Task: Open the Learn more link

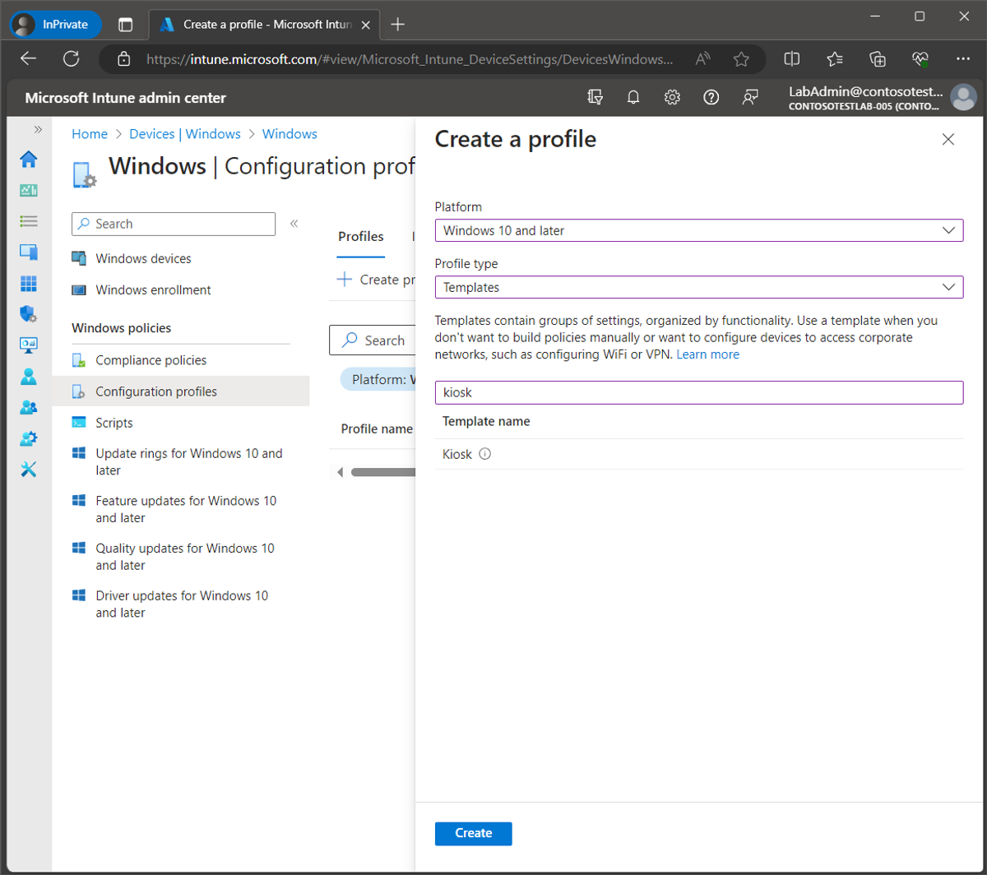Action: [x=707, y=354]
